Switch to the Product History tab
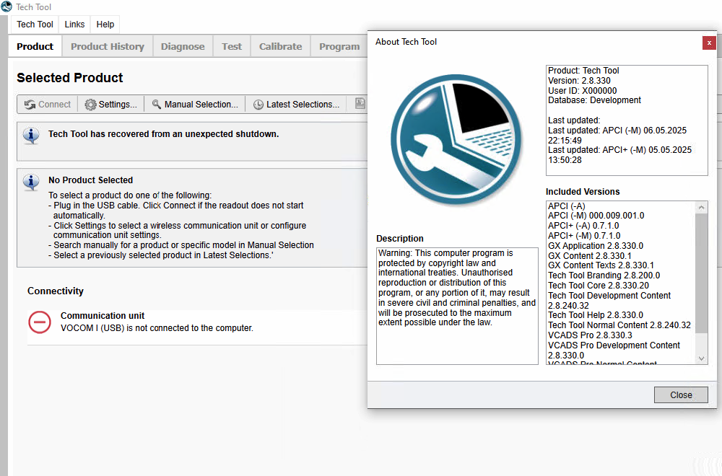The image size is (722, 476). [x=107, y=46]
